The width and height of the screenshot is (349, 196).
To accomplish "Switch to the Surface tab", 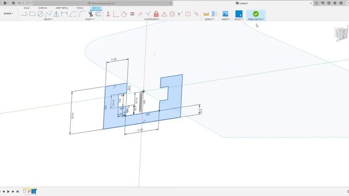I will (43, 8).
